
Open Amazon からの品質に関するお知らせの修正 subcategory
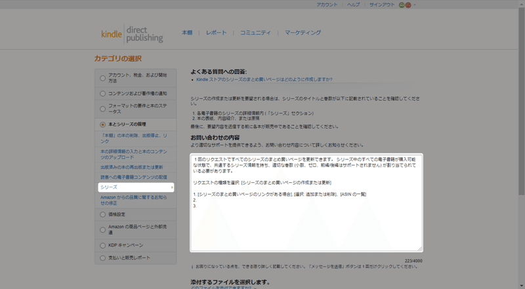pos(134,200)
